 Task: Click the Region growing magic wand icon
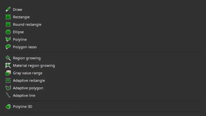[x=8, y=58]
